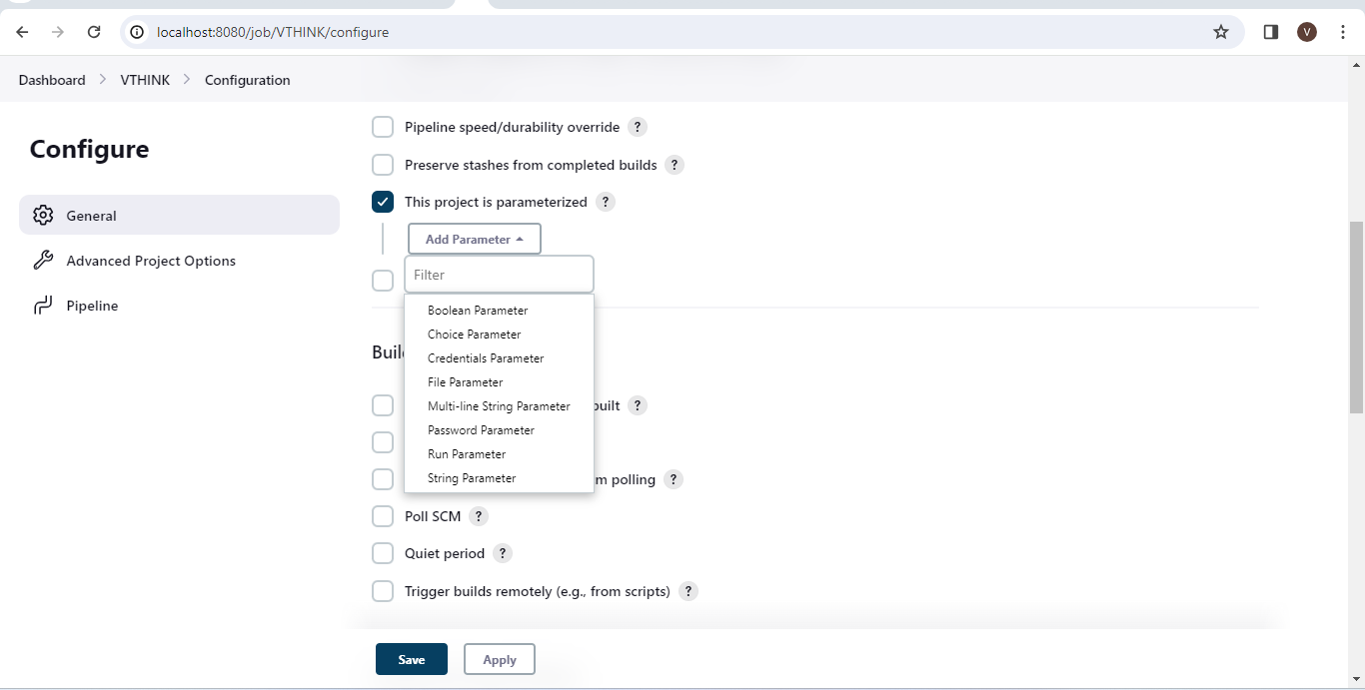Go forward in browser history
Viewport: 1365px width, 690px height.
(58, 32)
